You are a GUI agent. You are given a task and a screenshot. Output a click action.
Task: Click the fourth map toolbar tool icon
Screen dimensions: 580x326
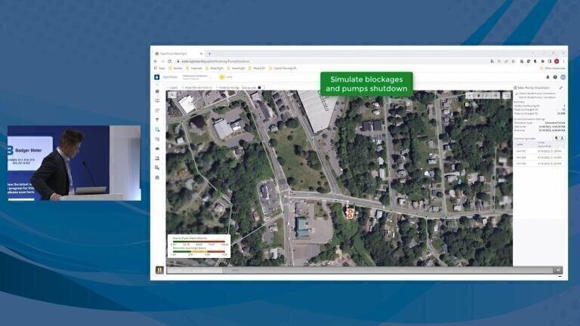click(495, 95)
